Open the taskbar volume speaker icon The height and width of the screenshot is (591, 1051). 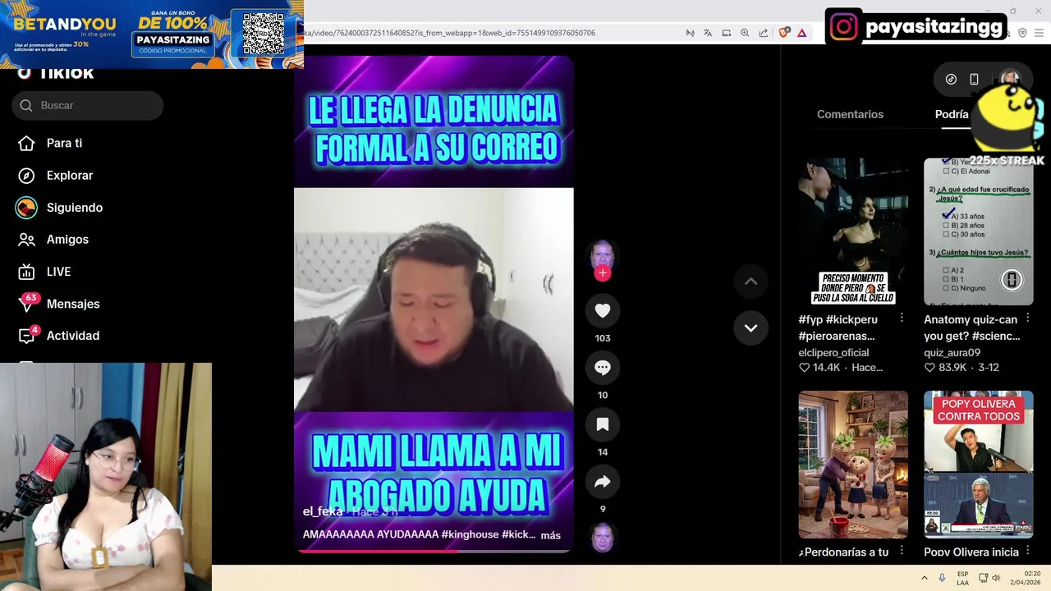996,578
